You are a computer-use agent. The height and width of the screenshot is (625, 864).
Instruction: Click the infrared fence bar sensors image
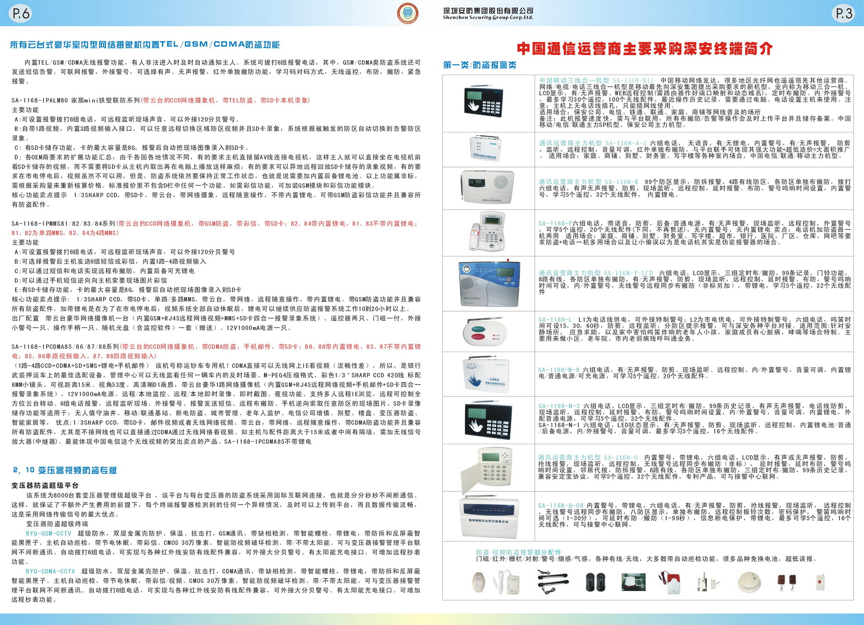click(553, 582)
